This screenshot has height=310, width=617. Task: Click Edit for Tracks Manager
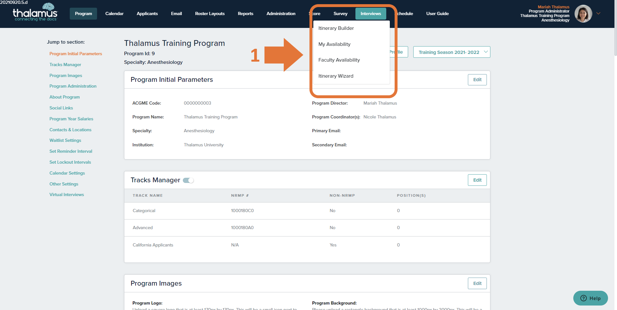477,180
